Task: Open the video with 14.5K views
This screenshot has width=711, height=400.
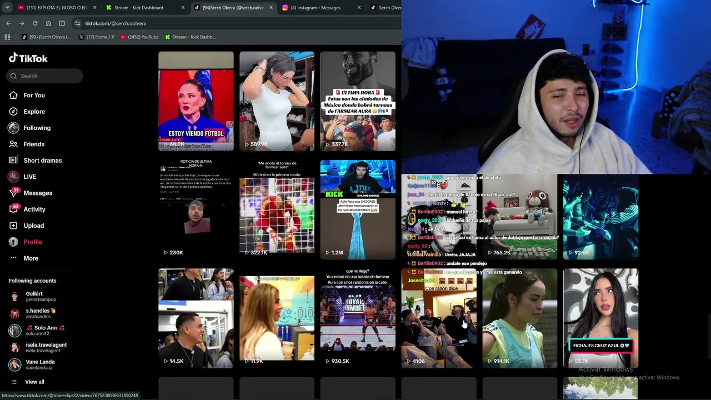Action: coord(196,318)
